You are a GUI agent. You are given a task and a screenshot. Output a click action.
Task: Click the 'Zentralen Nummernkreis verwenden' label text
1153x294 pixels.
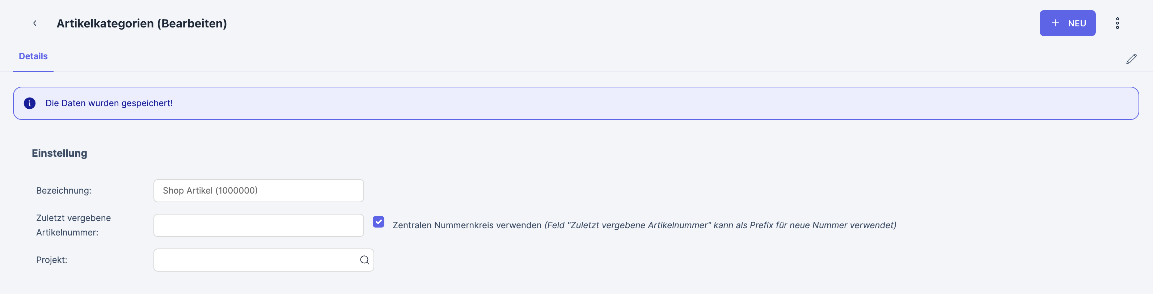(x=467, y=225)
